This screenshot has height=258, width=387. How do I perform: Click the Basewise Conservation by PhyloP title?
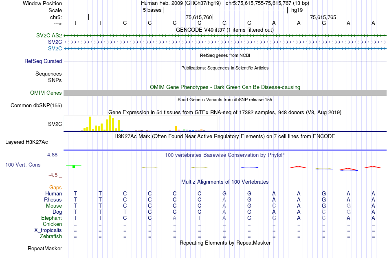pyautogui.click(x=225, y=155)
